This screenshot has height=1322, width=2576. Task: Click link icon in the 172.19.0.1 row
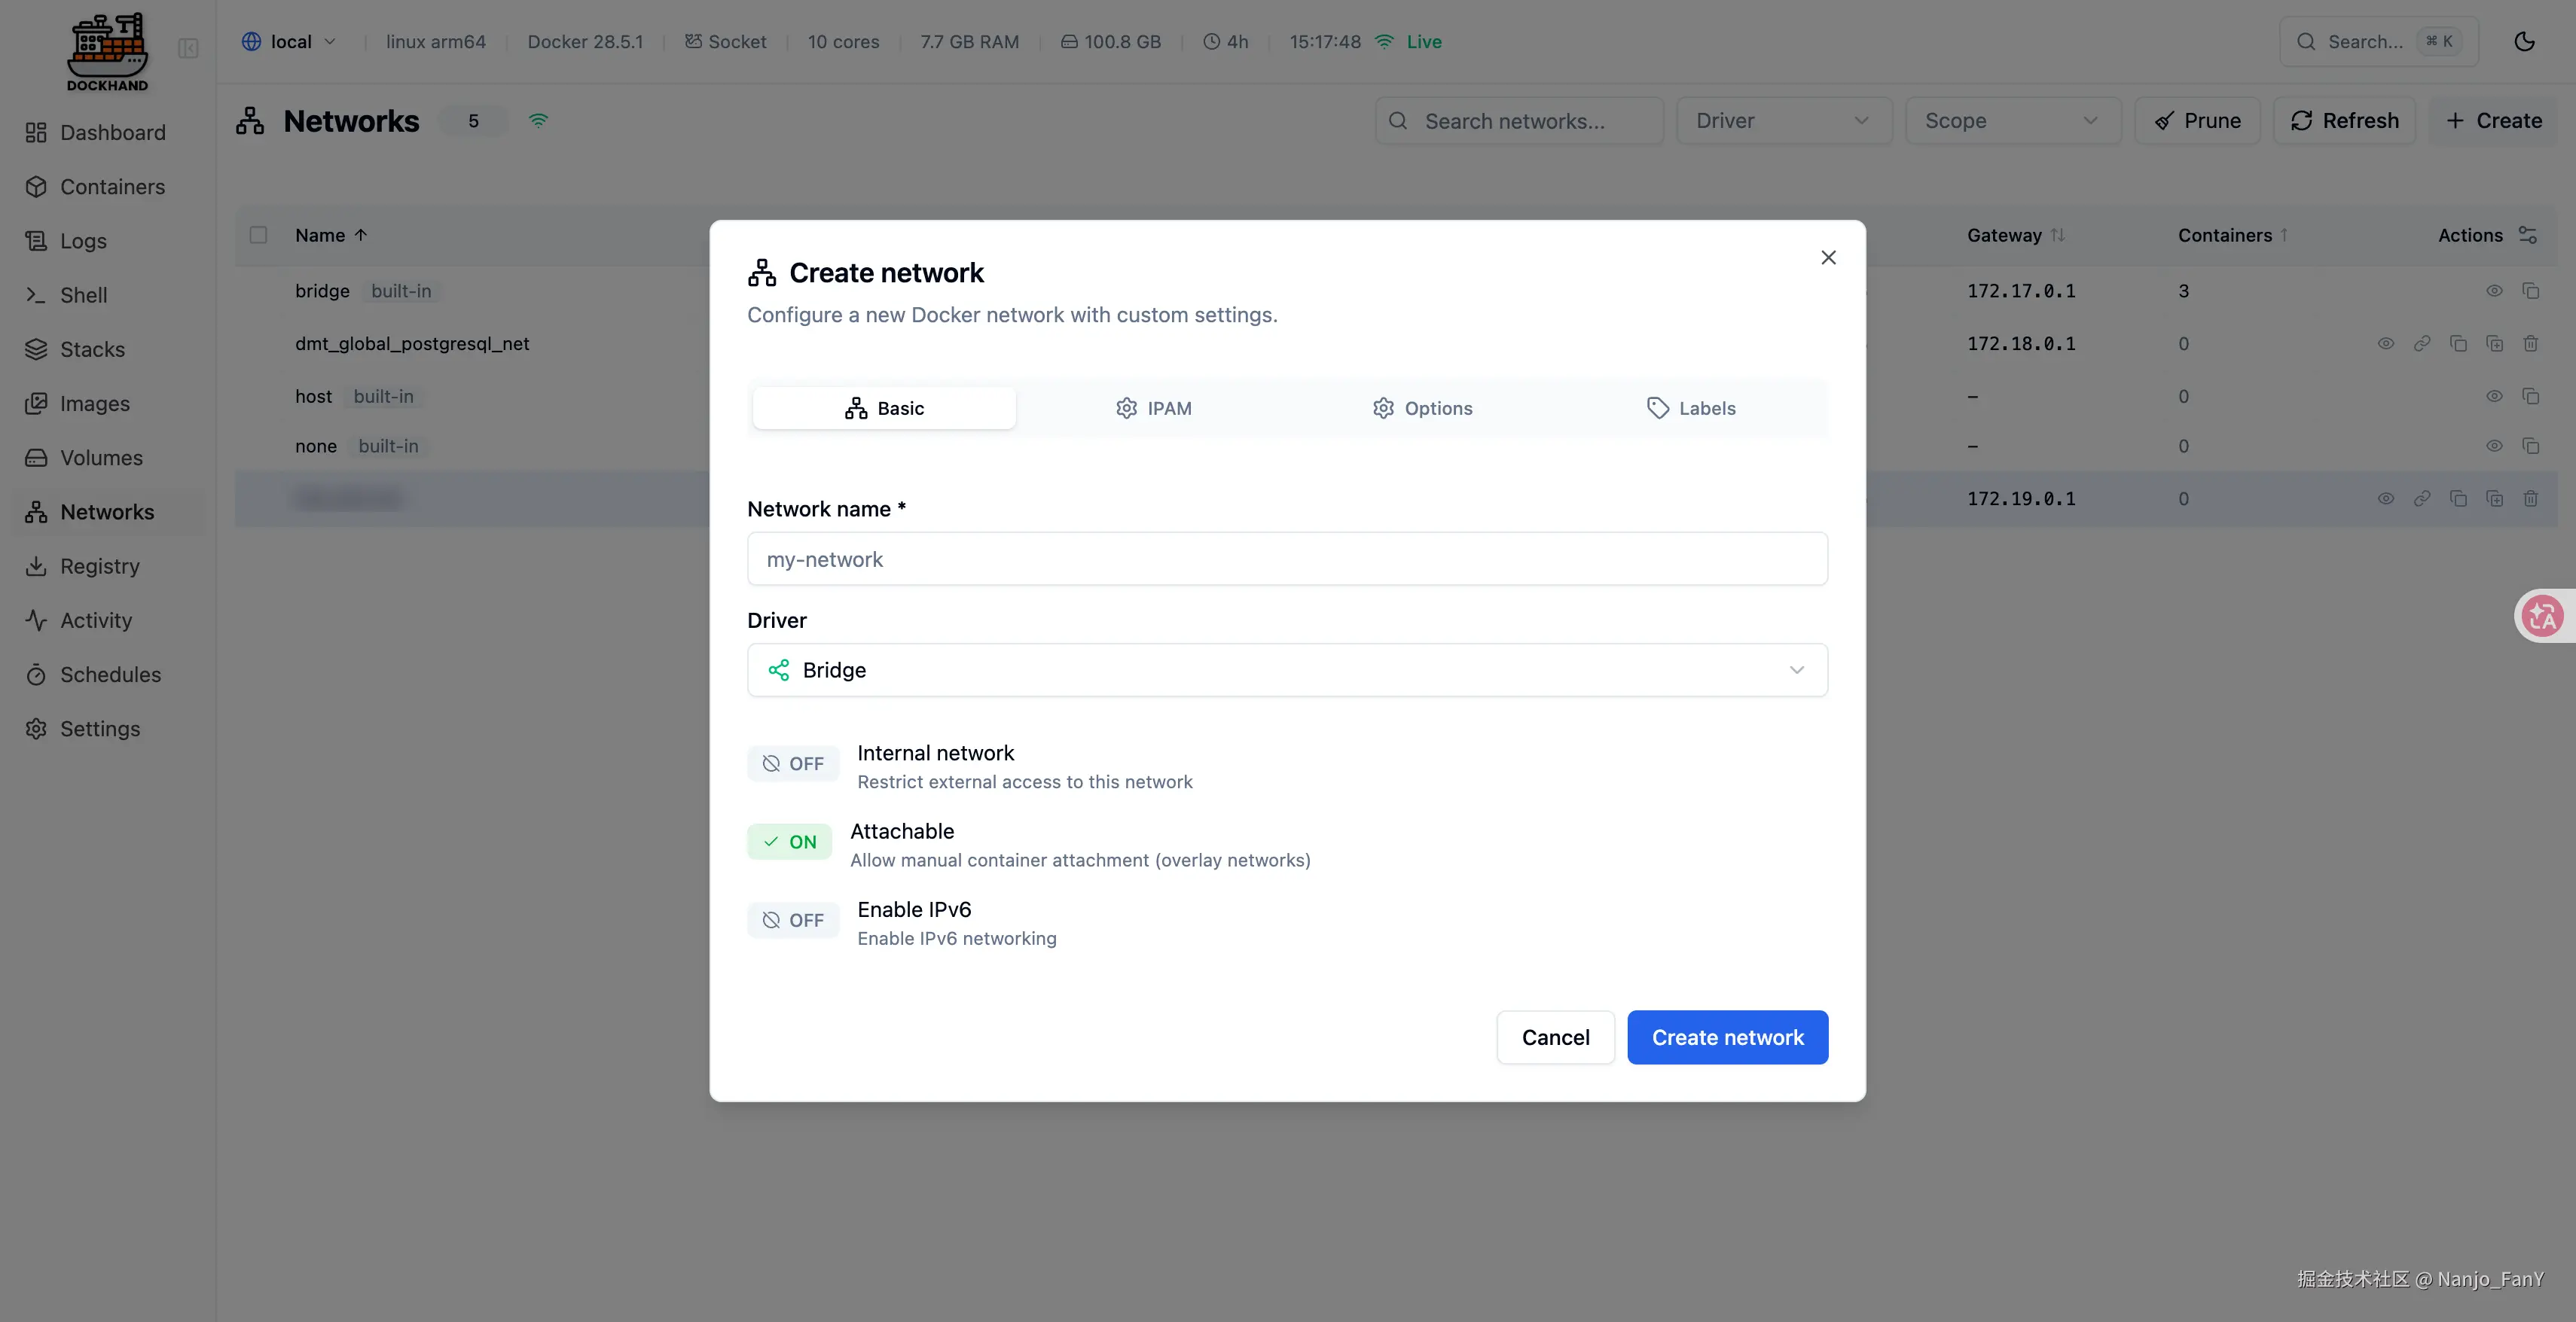(2421, 498)
